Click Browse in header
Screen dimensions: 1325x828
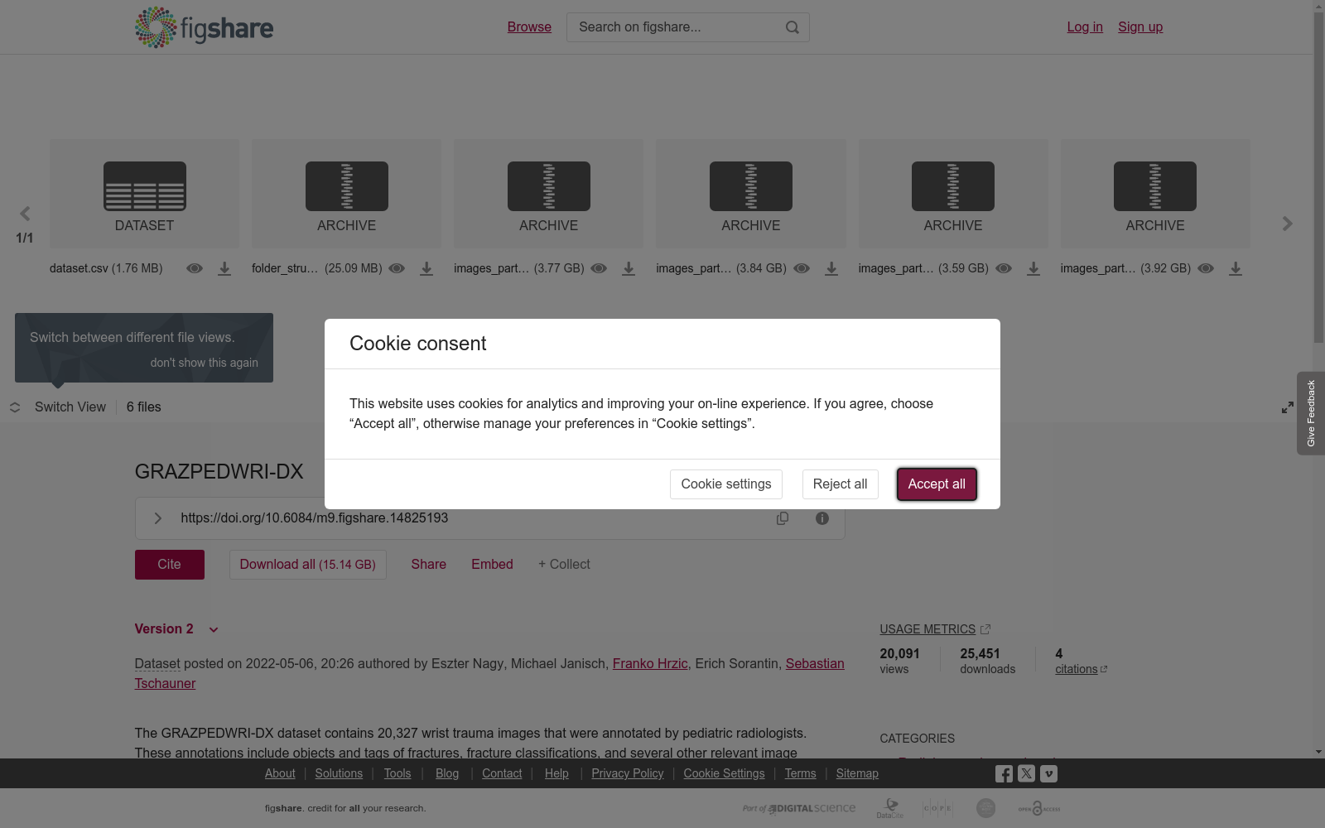tap(529, 27)
